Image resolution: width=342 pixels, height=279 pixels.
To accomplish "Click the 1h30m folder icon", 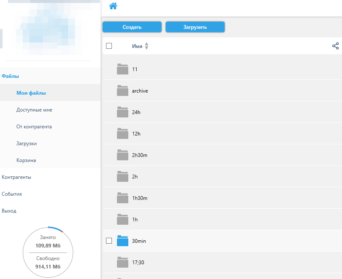I will (x=122, y=198).
